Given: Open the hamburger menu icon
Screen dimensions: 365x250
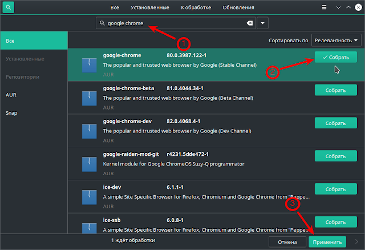Looking at the screenshot, I should 324,7.
